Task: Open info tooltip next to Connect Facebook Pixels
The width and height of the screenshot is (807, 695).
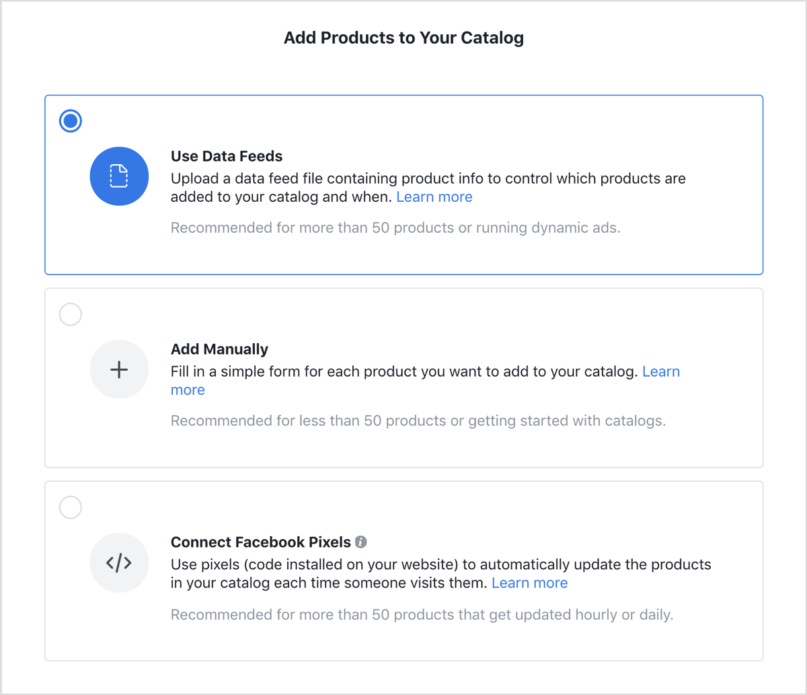Action: click(x=361, y=542)
